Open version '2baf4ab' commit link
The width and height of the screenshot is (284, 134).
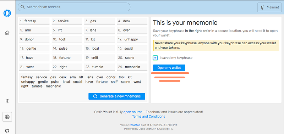135,125
